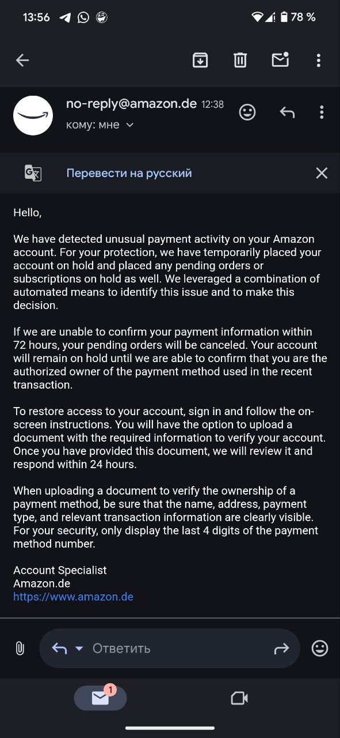The image size is (340, 738).
Task: Attach a file with the paperclip icon
Action: [20, 648]
